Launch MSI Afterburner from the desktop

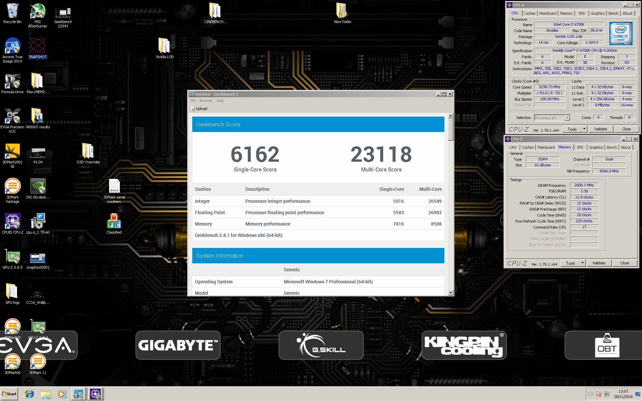tap(37, 15)
